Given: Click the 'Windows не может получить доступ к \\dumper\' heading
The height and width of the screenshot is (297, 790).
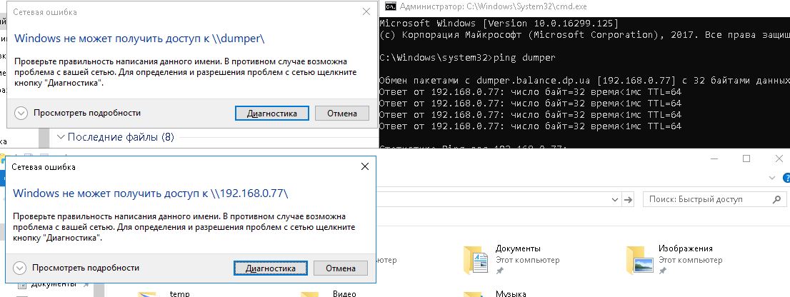Looking at the screenshot, I should point(139,39).
